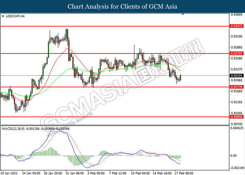Viewport: 245px width, 175px height.
Task: Click the current price 0.92101 label
Action: point(237,76)
